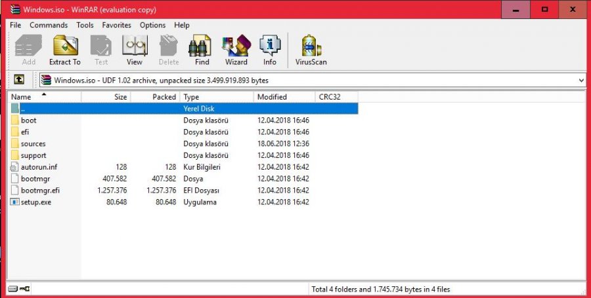The height and width of the screenshot is (298, 591).
Task: Select the autorun.inf file name
Action: 39,167
